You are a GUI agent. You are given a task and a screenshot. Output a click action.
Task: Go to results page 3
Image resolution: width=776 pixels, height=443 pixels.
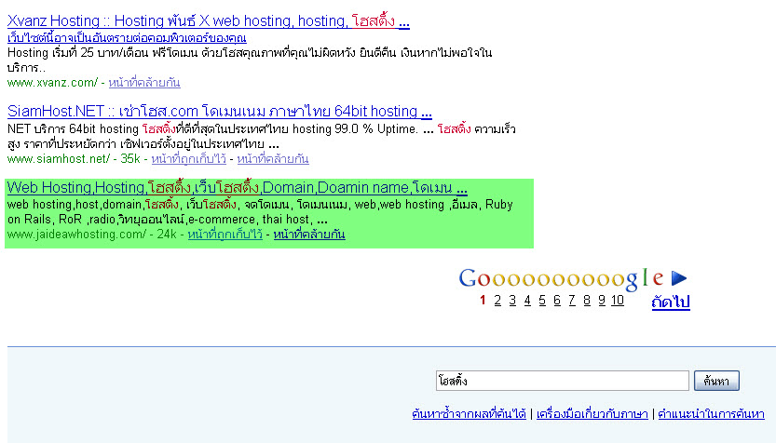(512, 300)
